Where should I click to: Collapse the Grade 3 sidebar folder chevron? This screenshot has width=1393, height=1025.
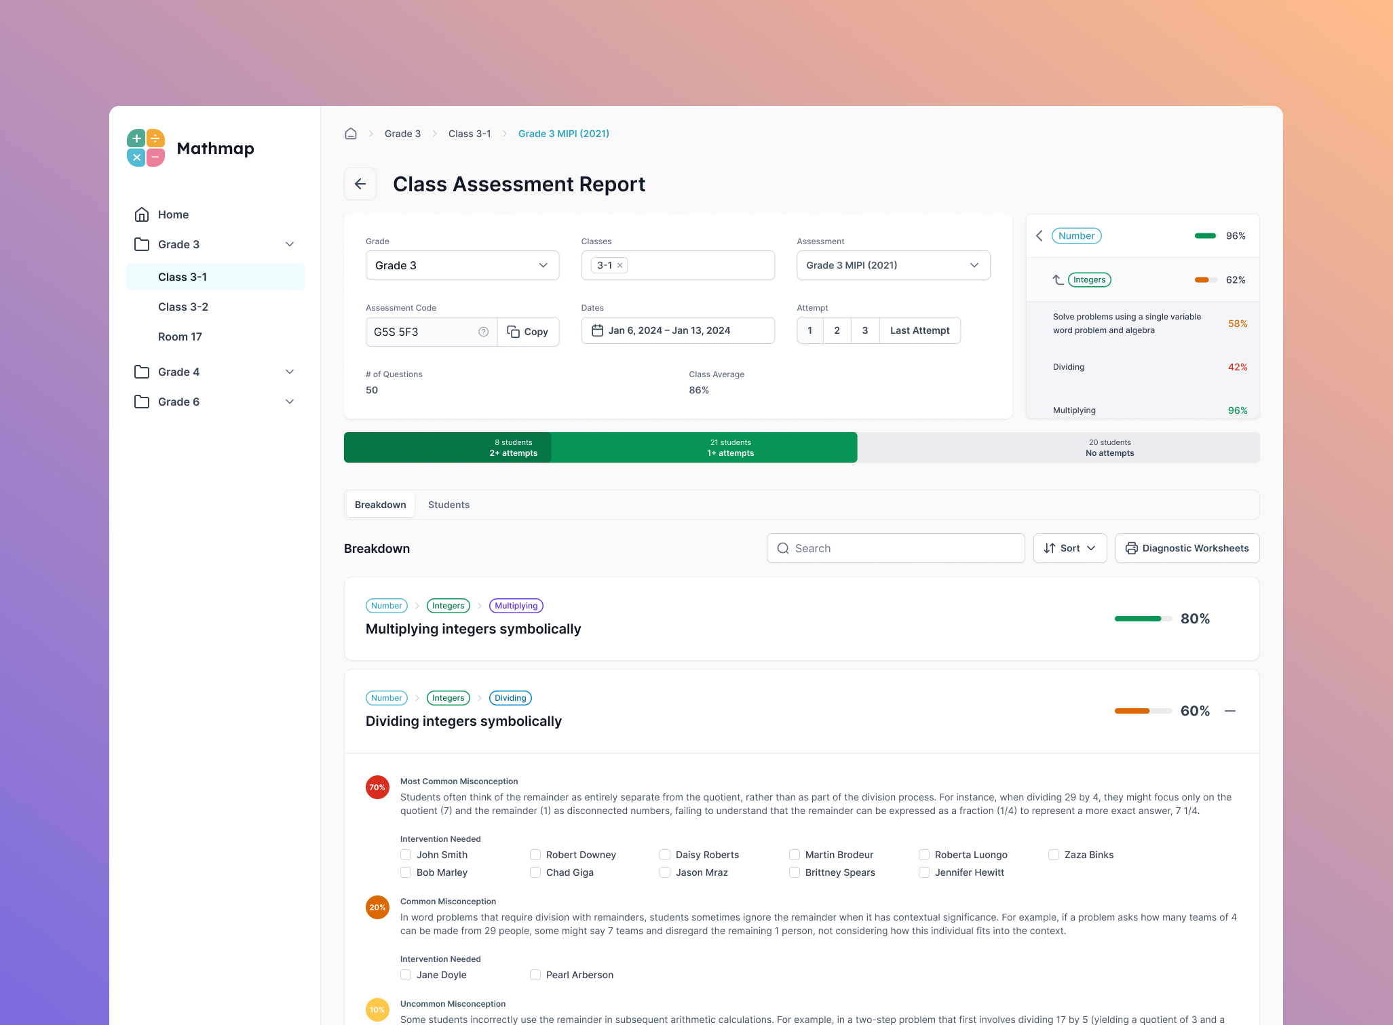[290, 244]
